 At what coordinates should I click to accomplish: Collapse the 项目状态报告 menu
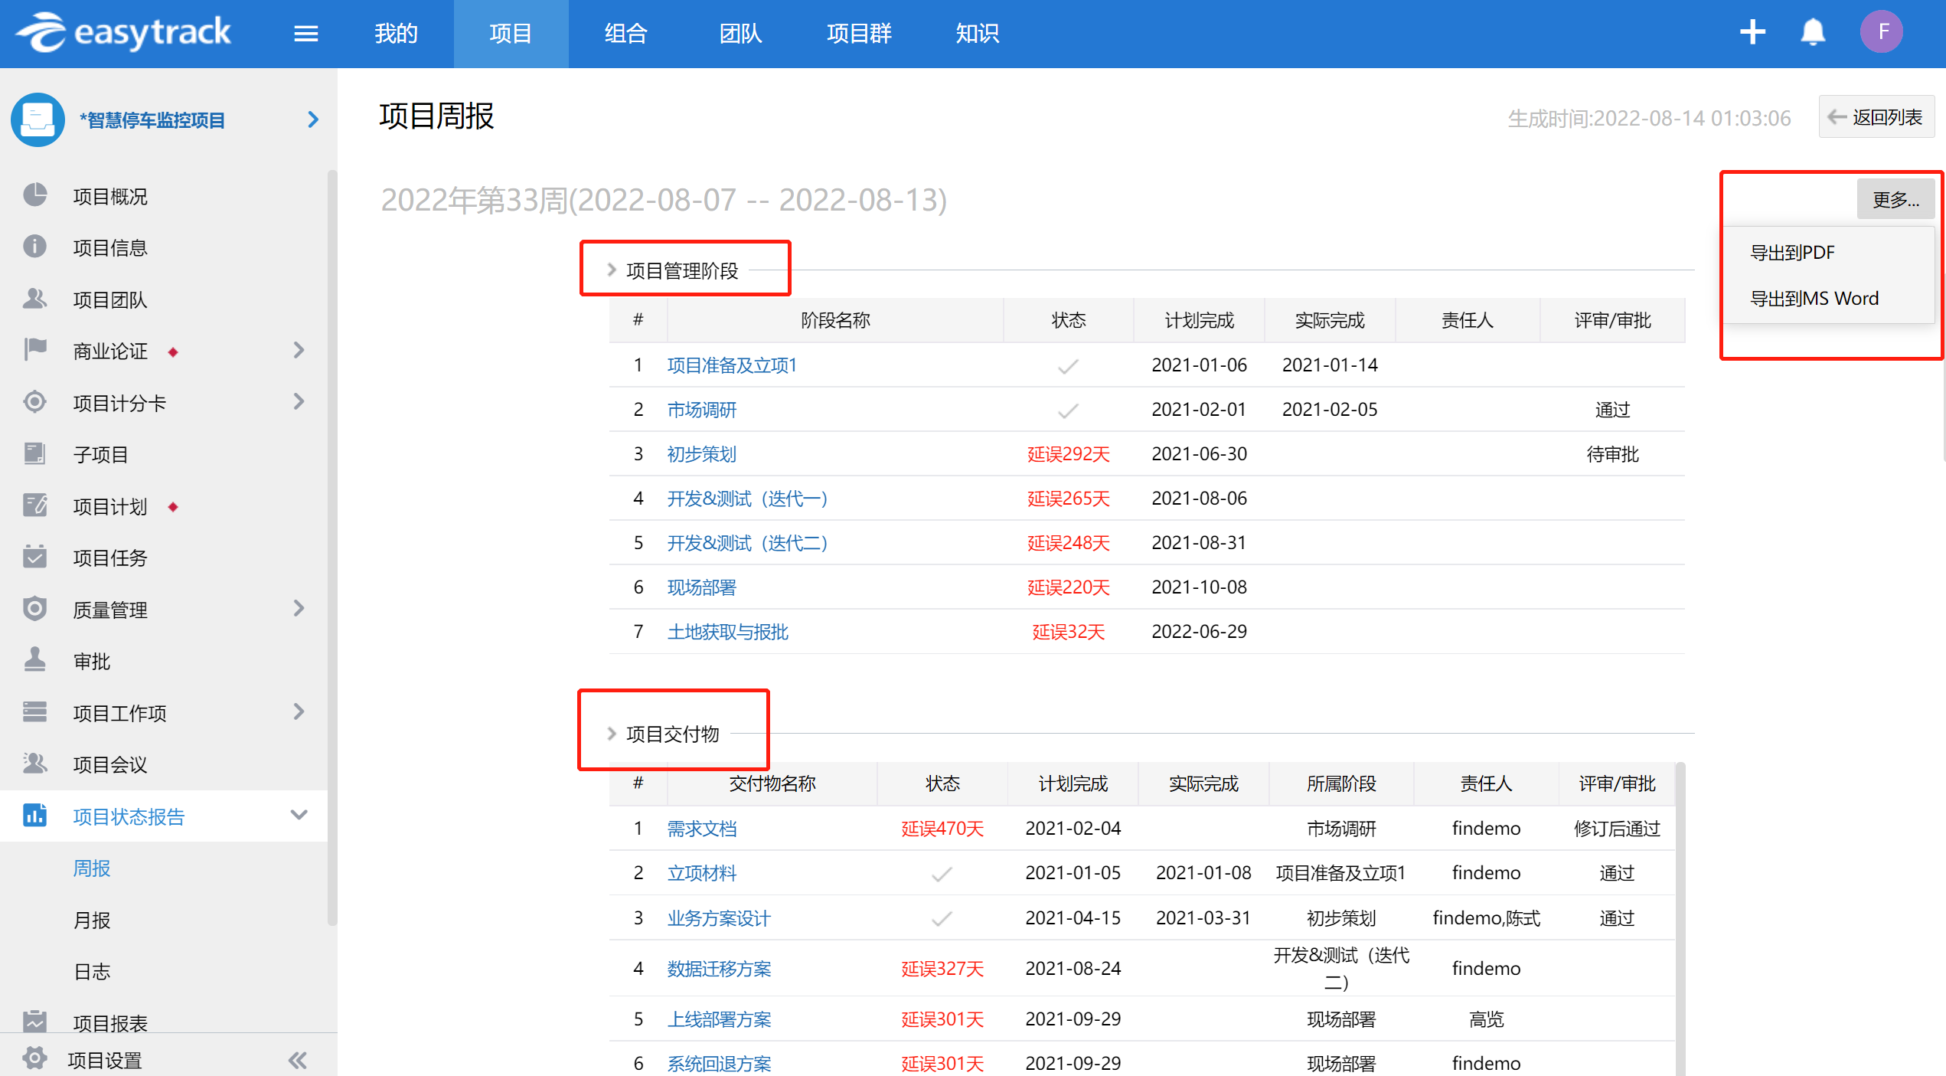299,816
